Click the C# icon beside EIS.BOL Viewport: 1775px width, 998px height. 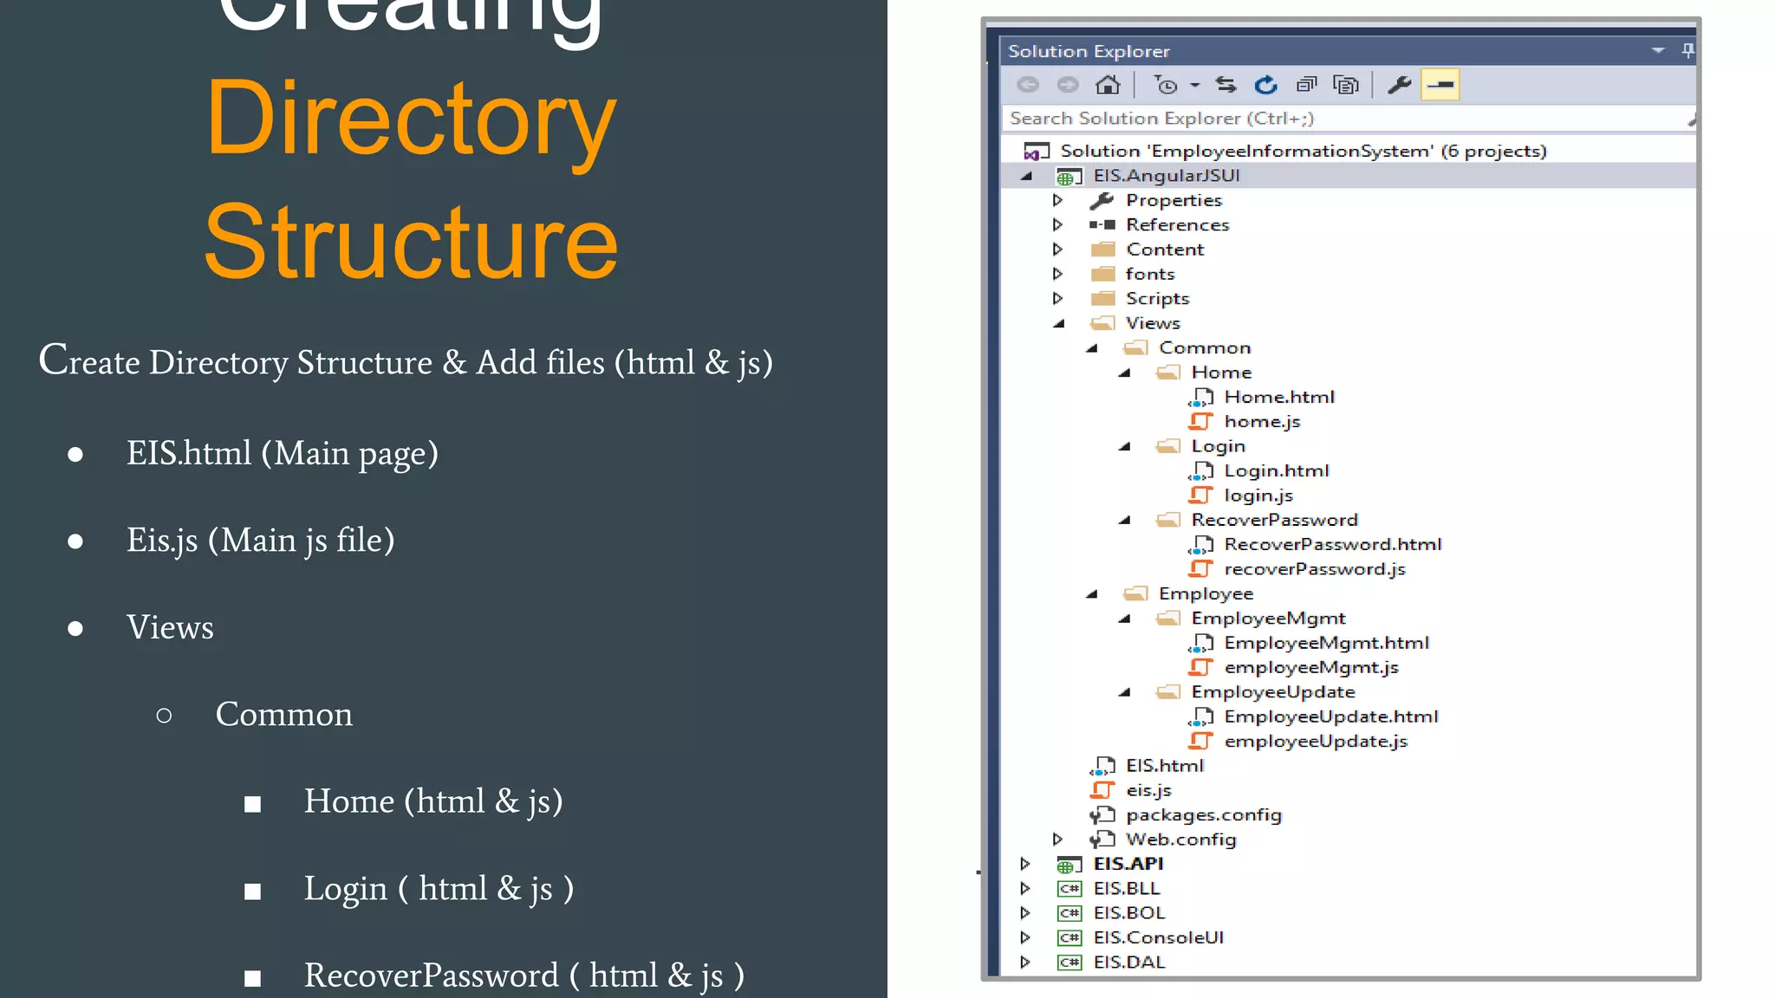[1070, 913]
